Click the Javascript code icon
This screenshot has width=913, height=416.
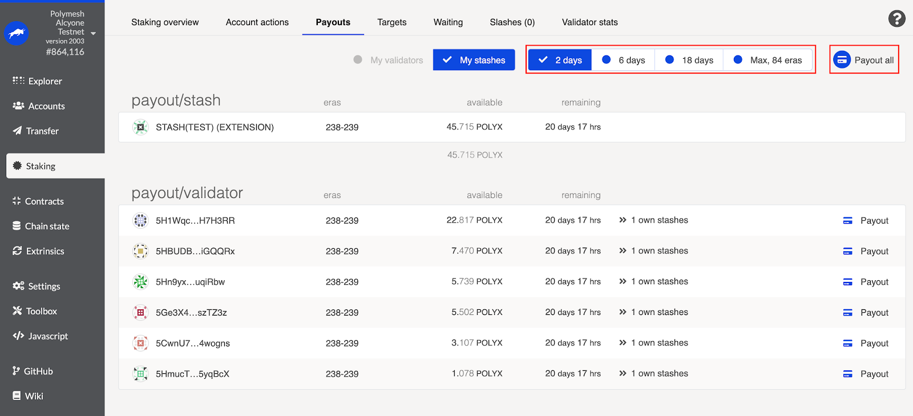(18, 336)
